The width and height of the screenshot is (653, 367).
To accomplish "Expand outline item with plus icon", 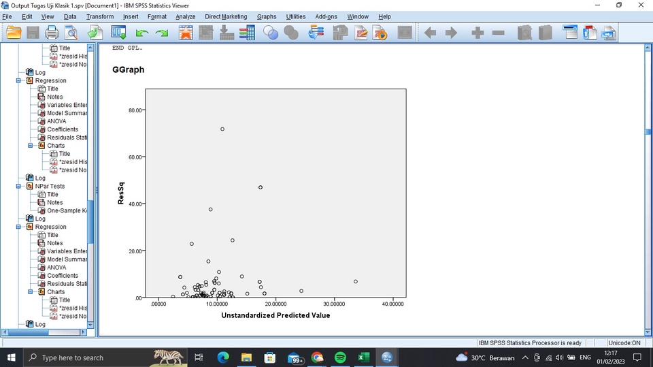I will click(x=478, y=33).
